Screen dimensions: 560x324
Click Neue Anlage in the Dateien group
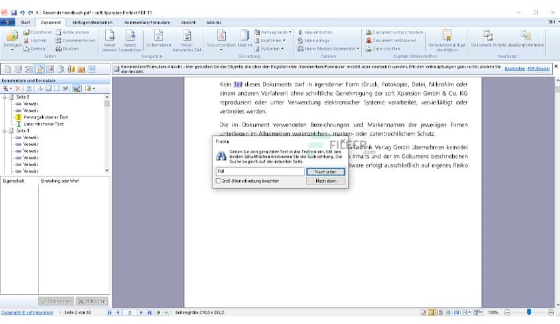313,40
